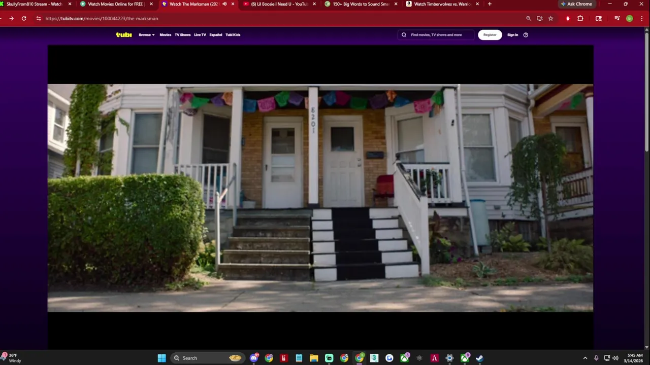Screen dimensions: 650x365
Task: Close the Lil Boosie YouTube tab
Action: tap(314, 4)
